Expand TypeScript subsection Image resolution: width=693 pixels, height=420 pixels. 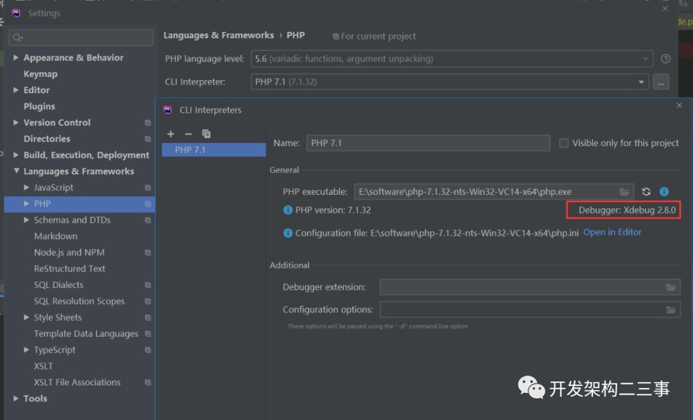tap(26, 349)
